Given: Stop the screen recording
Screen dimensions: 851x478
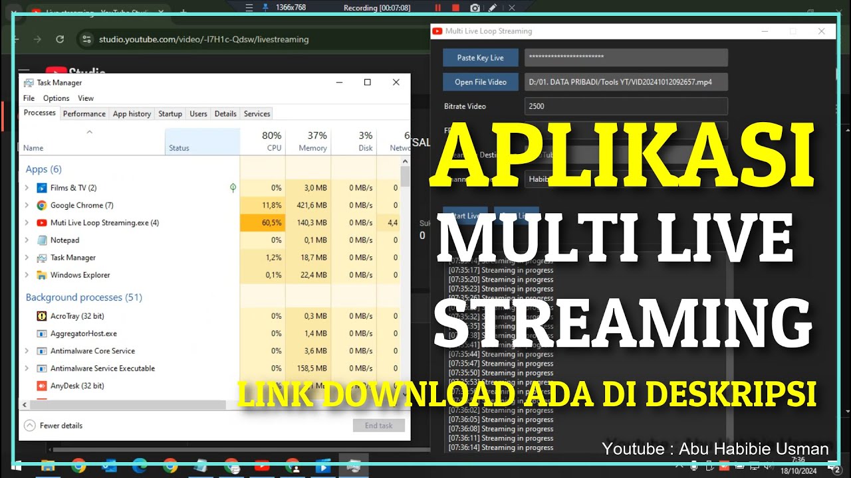Looking at the screenshot, I should click(x=456, y=8).
